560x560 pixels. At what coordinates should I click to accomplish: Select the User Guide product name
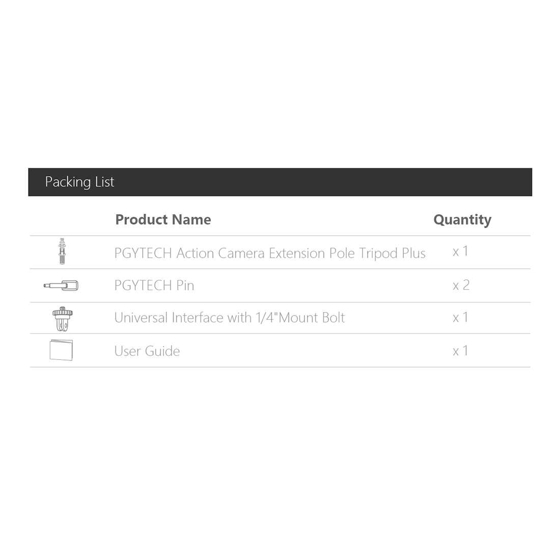147,351
